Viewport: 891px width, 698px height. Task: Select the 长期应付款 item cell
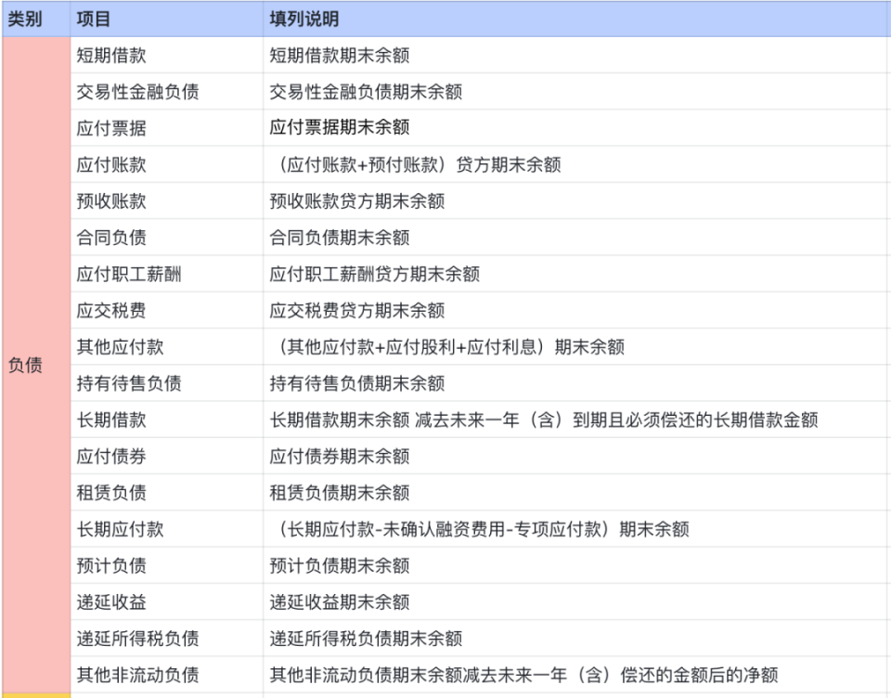(x=167, y=529)
